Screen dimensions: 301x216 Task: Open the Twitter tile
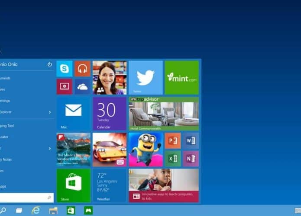(146, 78)
